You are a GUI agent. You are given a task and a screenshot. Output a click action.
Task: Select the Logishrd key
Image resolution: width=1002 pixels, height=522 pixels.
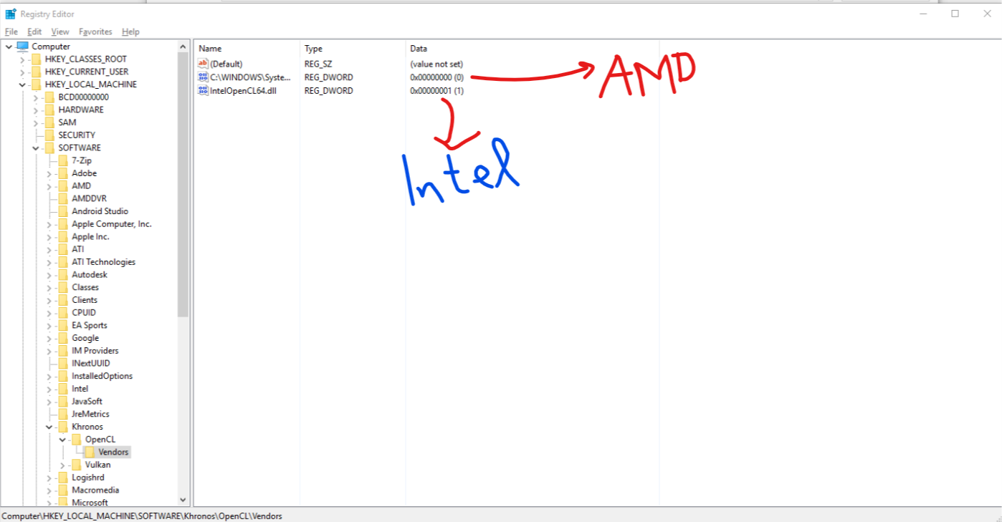click(x=87, y=478)
